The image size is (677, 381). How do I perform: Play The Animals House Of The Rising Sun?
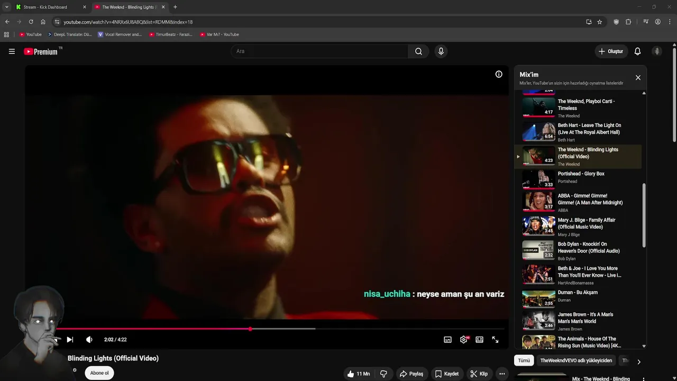coord(578,342)
